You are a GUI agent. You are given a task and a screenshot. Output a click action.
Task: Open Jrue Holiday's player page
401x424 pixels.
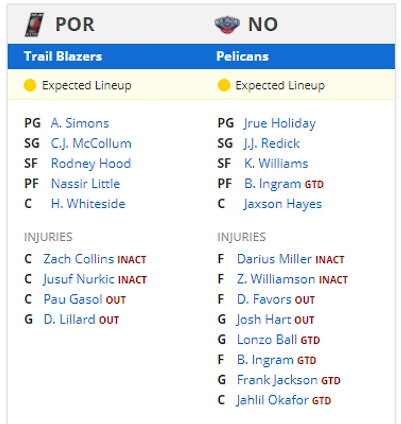pyautogui.click(x=280, y=123)
